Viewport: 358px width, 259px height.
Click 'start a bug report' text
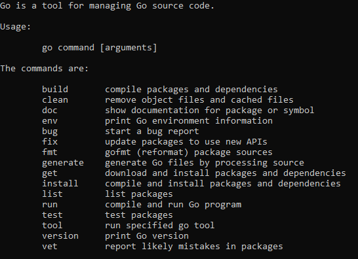tap(152, 131)
